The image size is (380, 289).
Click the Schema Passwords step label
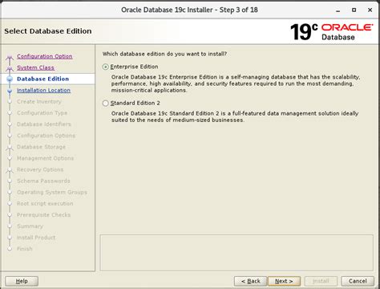coord(43,181)
